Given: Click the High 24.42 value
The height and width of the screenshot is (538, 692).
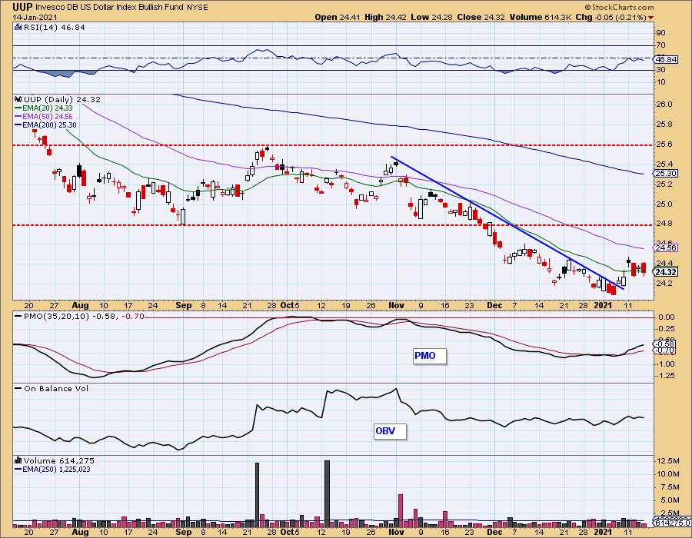Looking at the screenshot, I should tap(385, 17).
